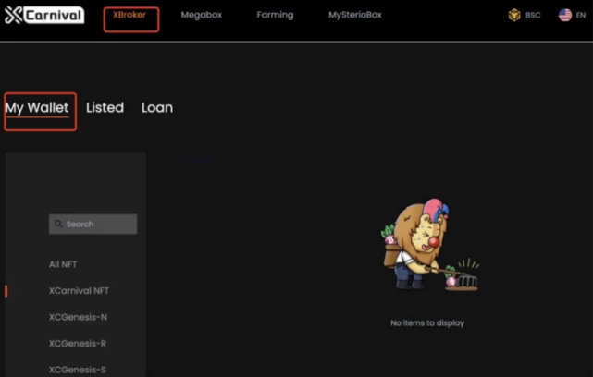This screenshot has width=593, height=377.
Task: Open the XBroker menu item
Action: 130,15
